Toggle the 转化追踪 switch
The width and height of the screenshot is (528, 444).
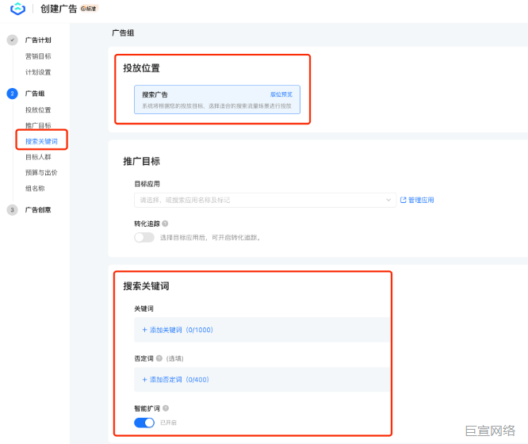click(x=144, y=237)
